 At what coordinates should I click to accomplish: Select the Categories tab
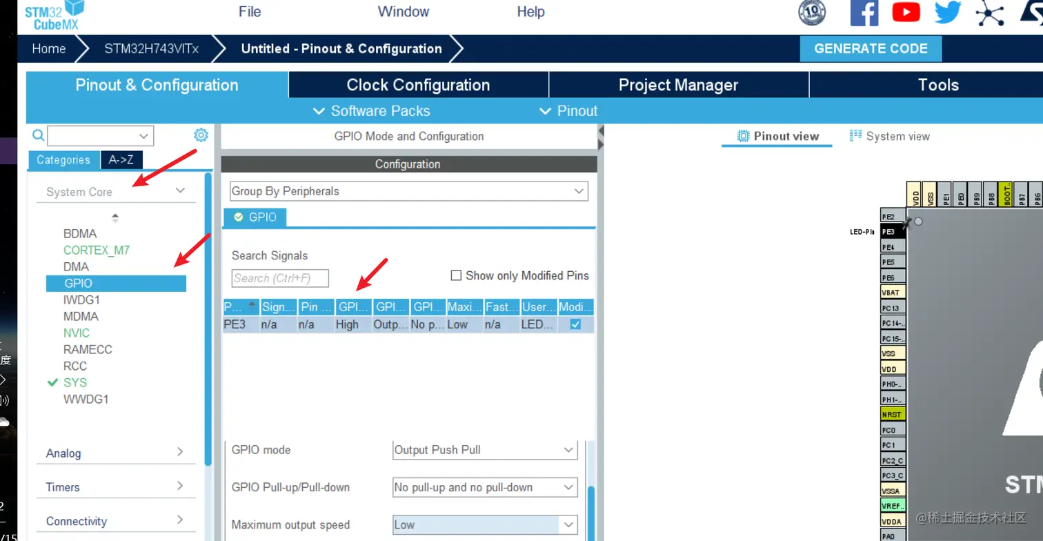click(63, 159)
